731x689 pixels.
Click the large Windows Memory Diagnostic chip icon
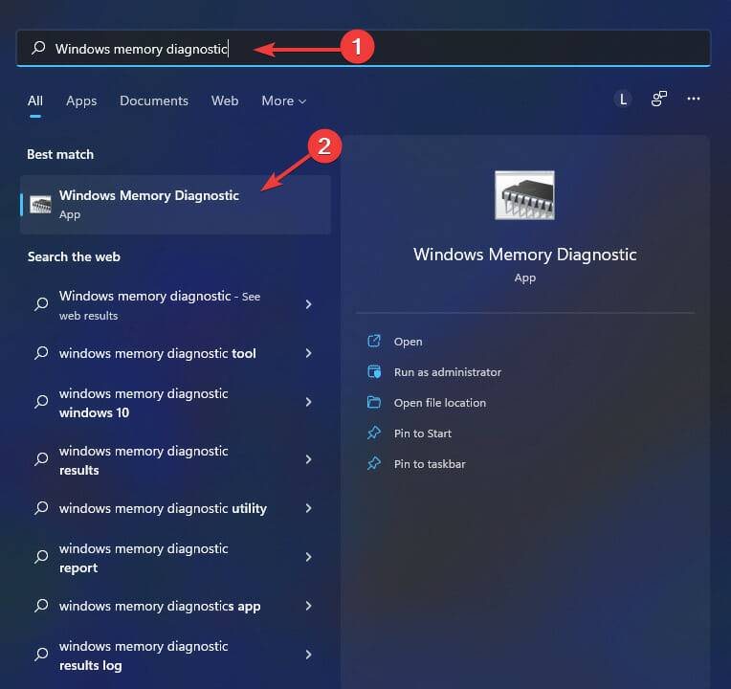(524, 195)
